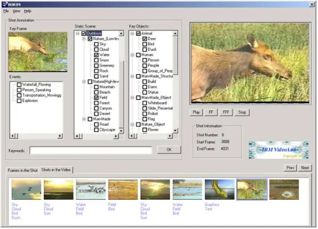Click Static Scene horizontal scroll right arrow

click(x=116, y=136)
